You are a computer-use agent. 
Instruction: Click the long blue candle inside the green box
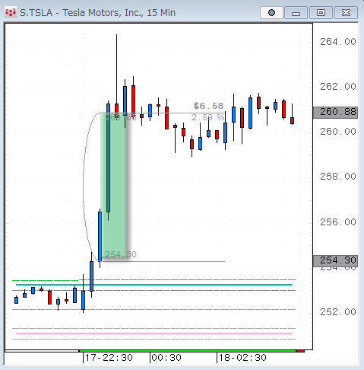[x=108, y=158]
